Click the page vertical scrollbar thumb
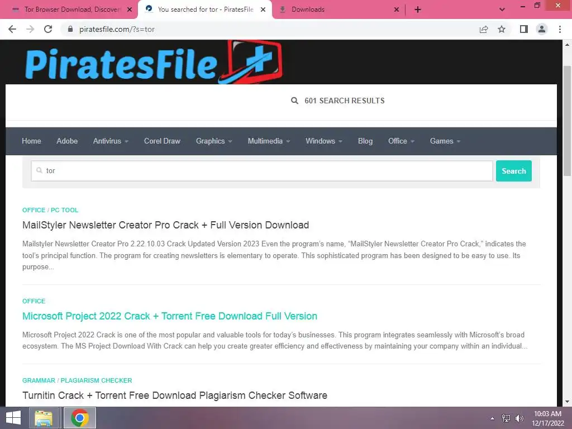572x429 pixels. point(567,121)
